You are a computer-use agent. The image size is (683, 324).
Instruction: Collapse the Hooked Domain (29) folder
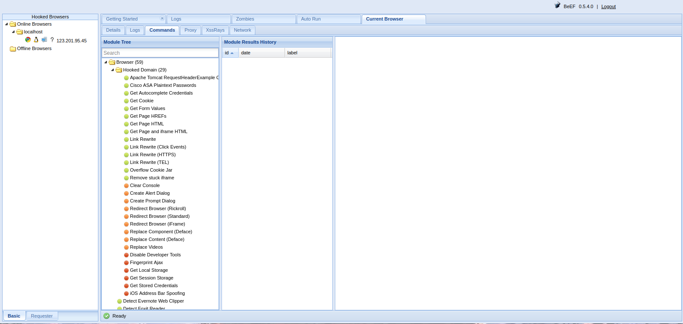[112, 70]
